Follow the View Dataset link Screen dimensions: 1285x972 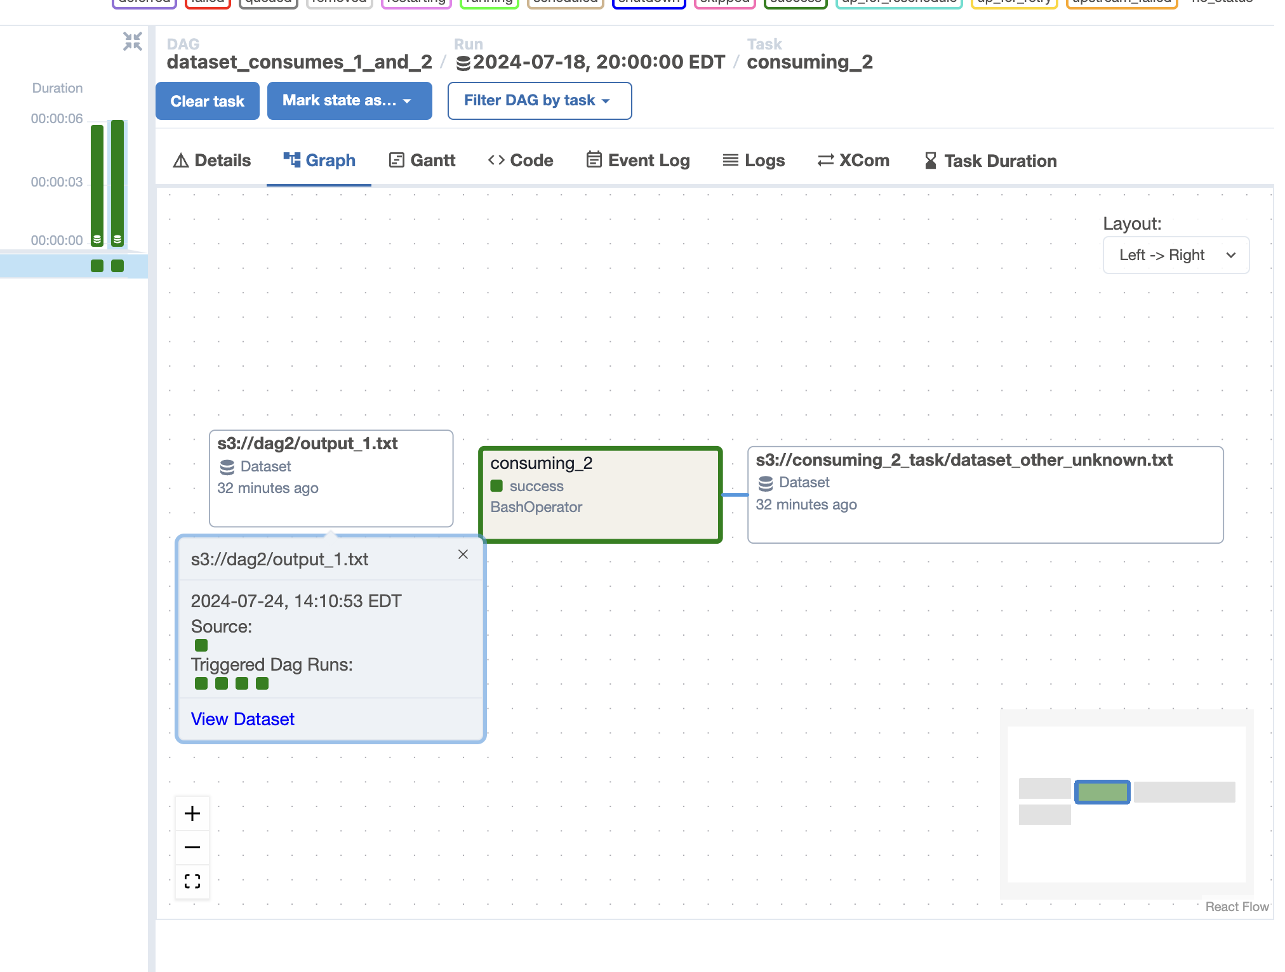(243, 719)
